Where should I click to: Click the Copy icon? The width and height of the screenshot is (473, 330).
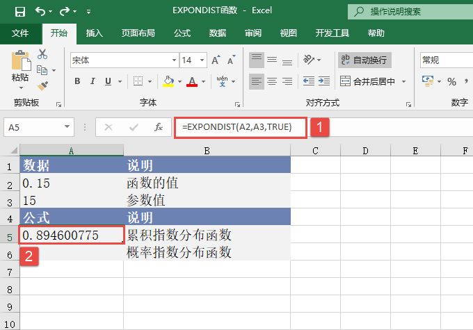pyautogui.click(x=42, y=70)
